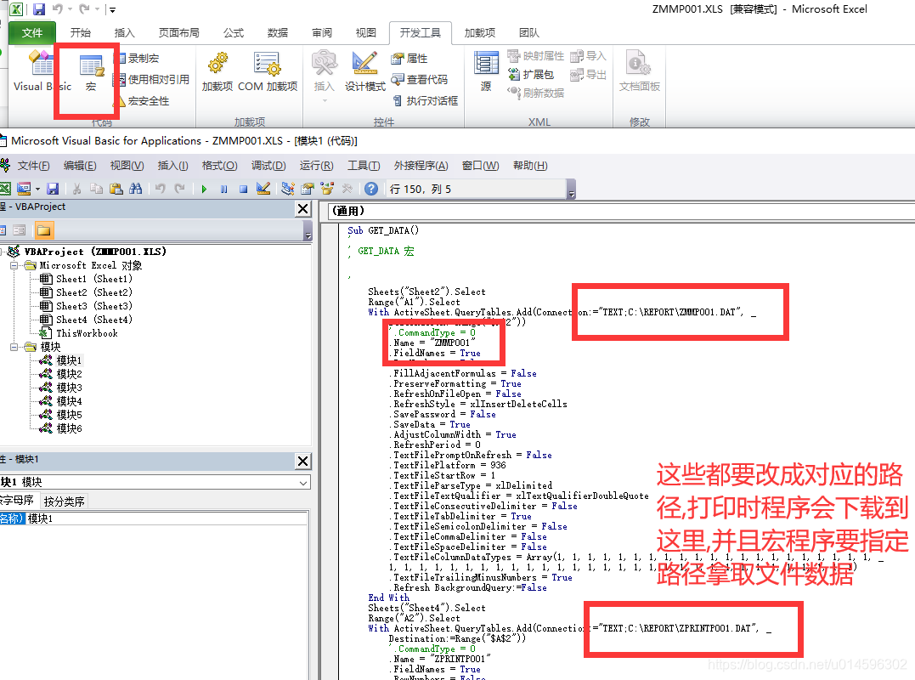Click the break pause icon
915x680 pixels.
tap(224, 189)
